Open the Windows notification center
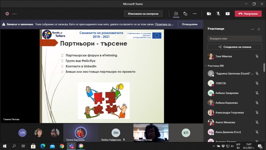 pos(260,146)
